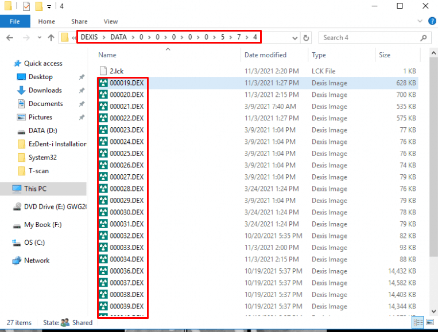The image size is (438, 332).
Task: Switch to the Home ribbon tab
Action: click(x=46, y=21)
